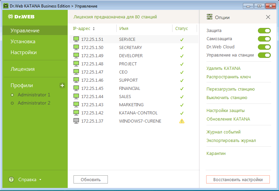Click the Профили sidebar heading
279x191 pixels.
[22, 85]
